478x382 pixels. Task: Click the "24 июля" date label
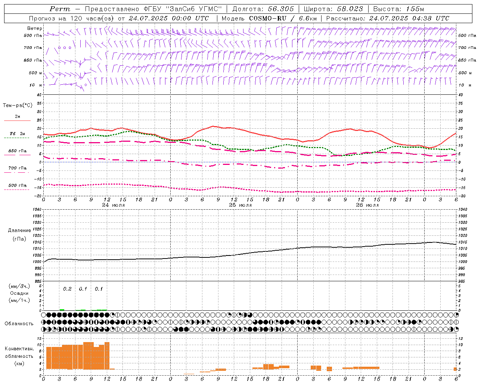pos(114,205)
